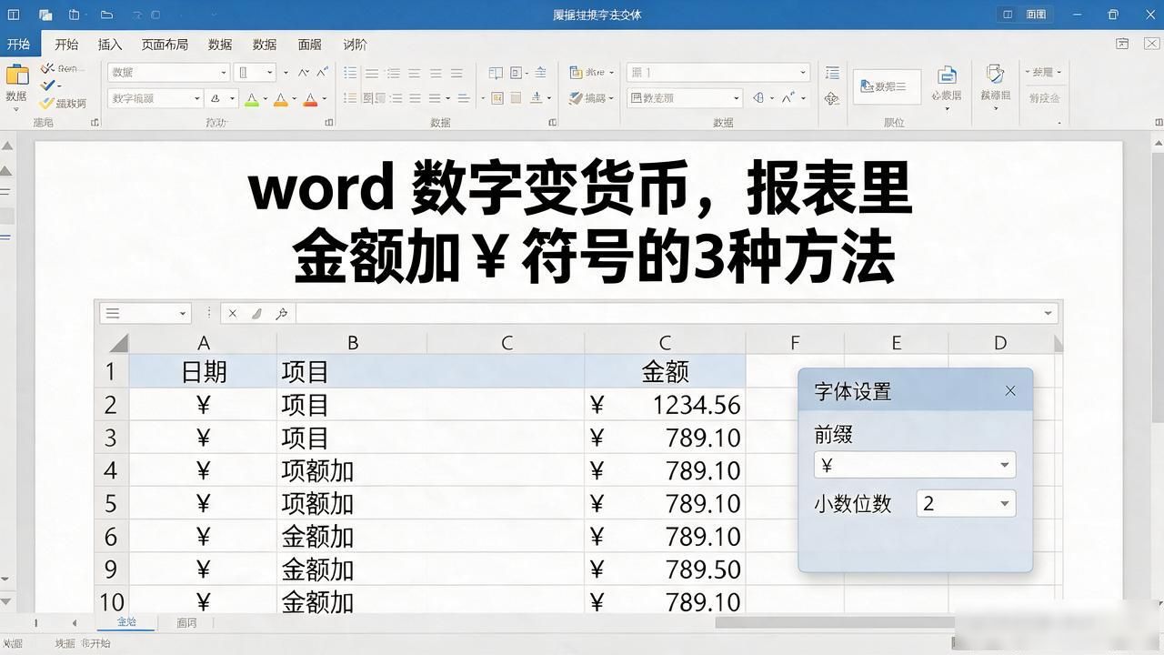Click the 金额 header cell

pyautogui.click(x=665, y=371)
